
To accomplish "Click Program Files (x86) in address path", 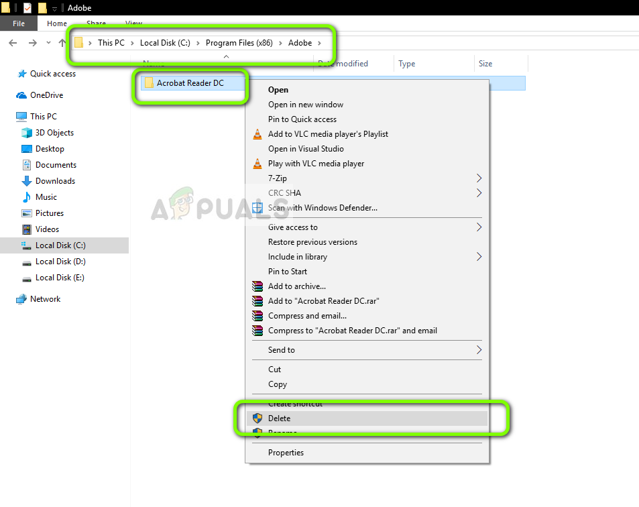I will 239,43.
